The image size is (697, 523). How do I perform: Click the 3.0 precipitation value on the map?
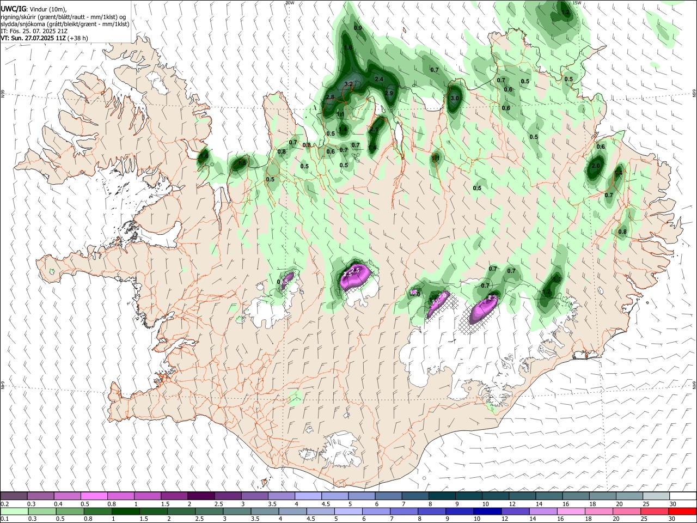(x=455, y=98)
